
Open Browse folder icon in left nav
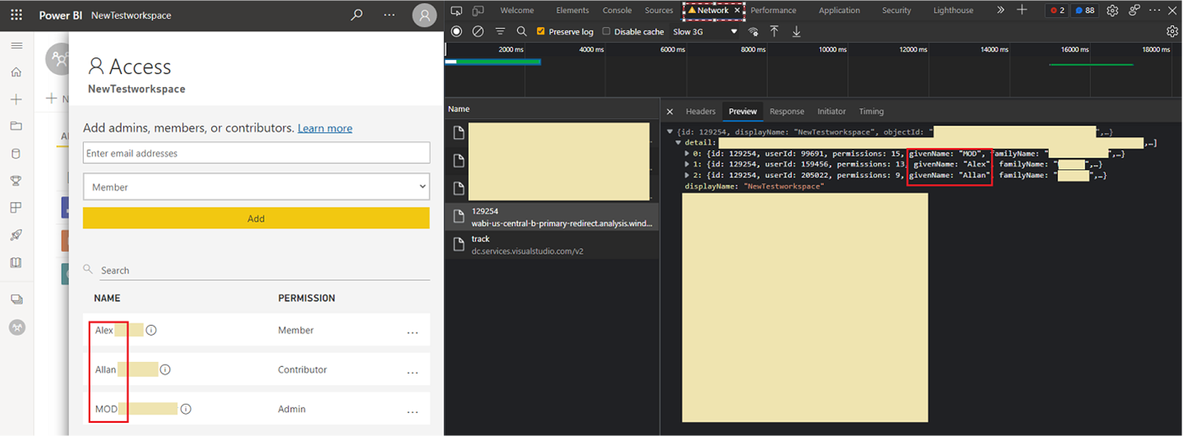(x=16, y=126)
